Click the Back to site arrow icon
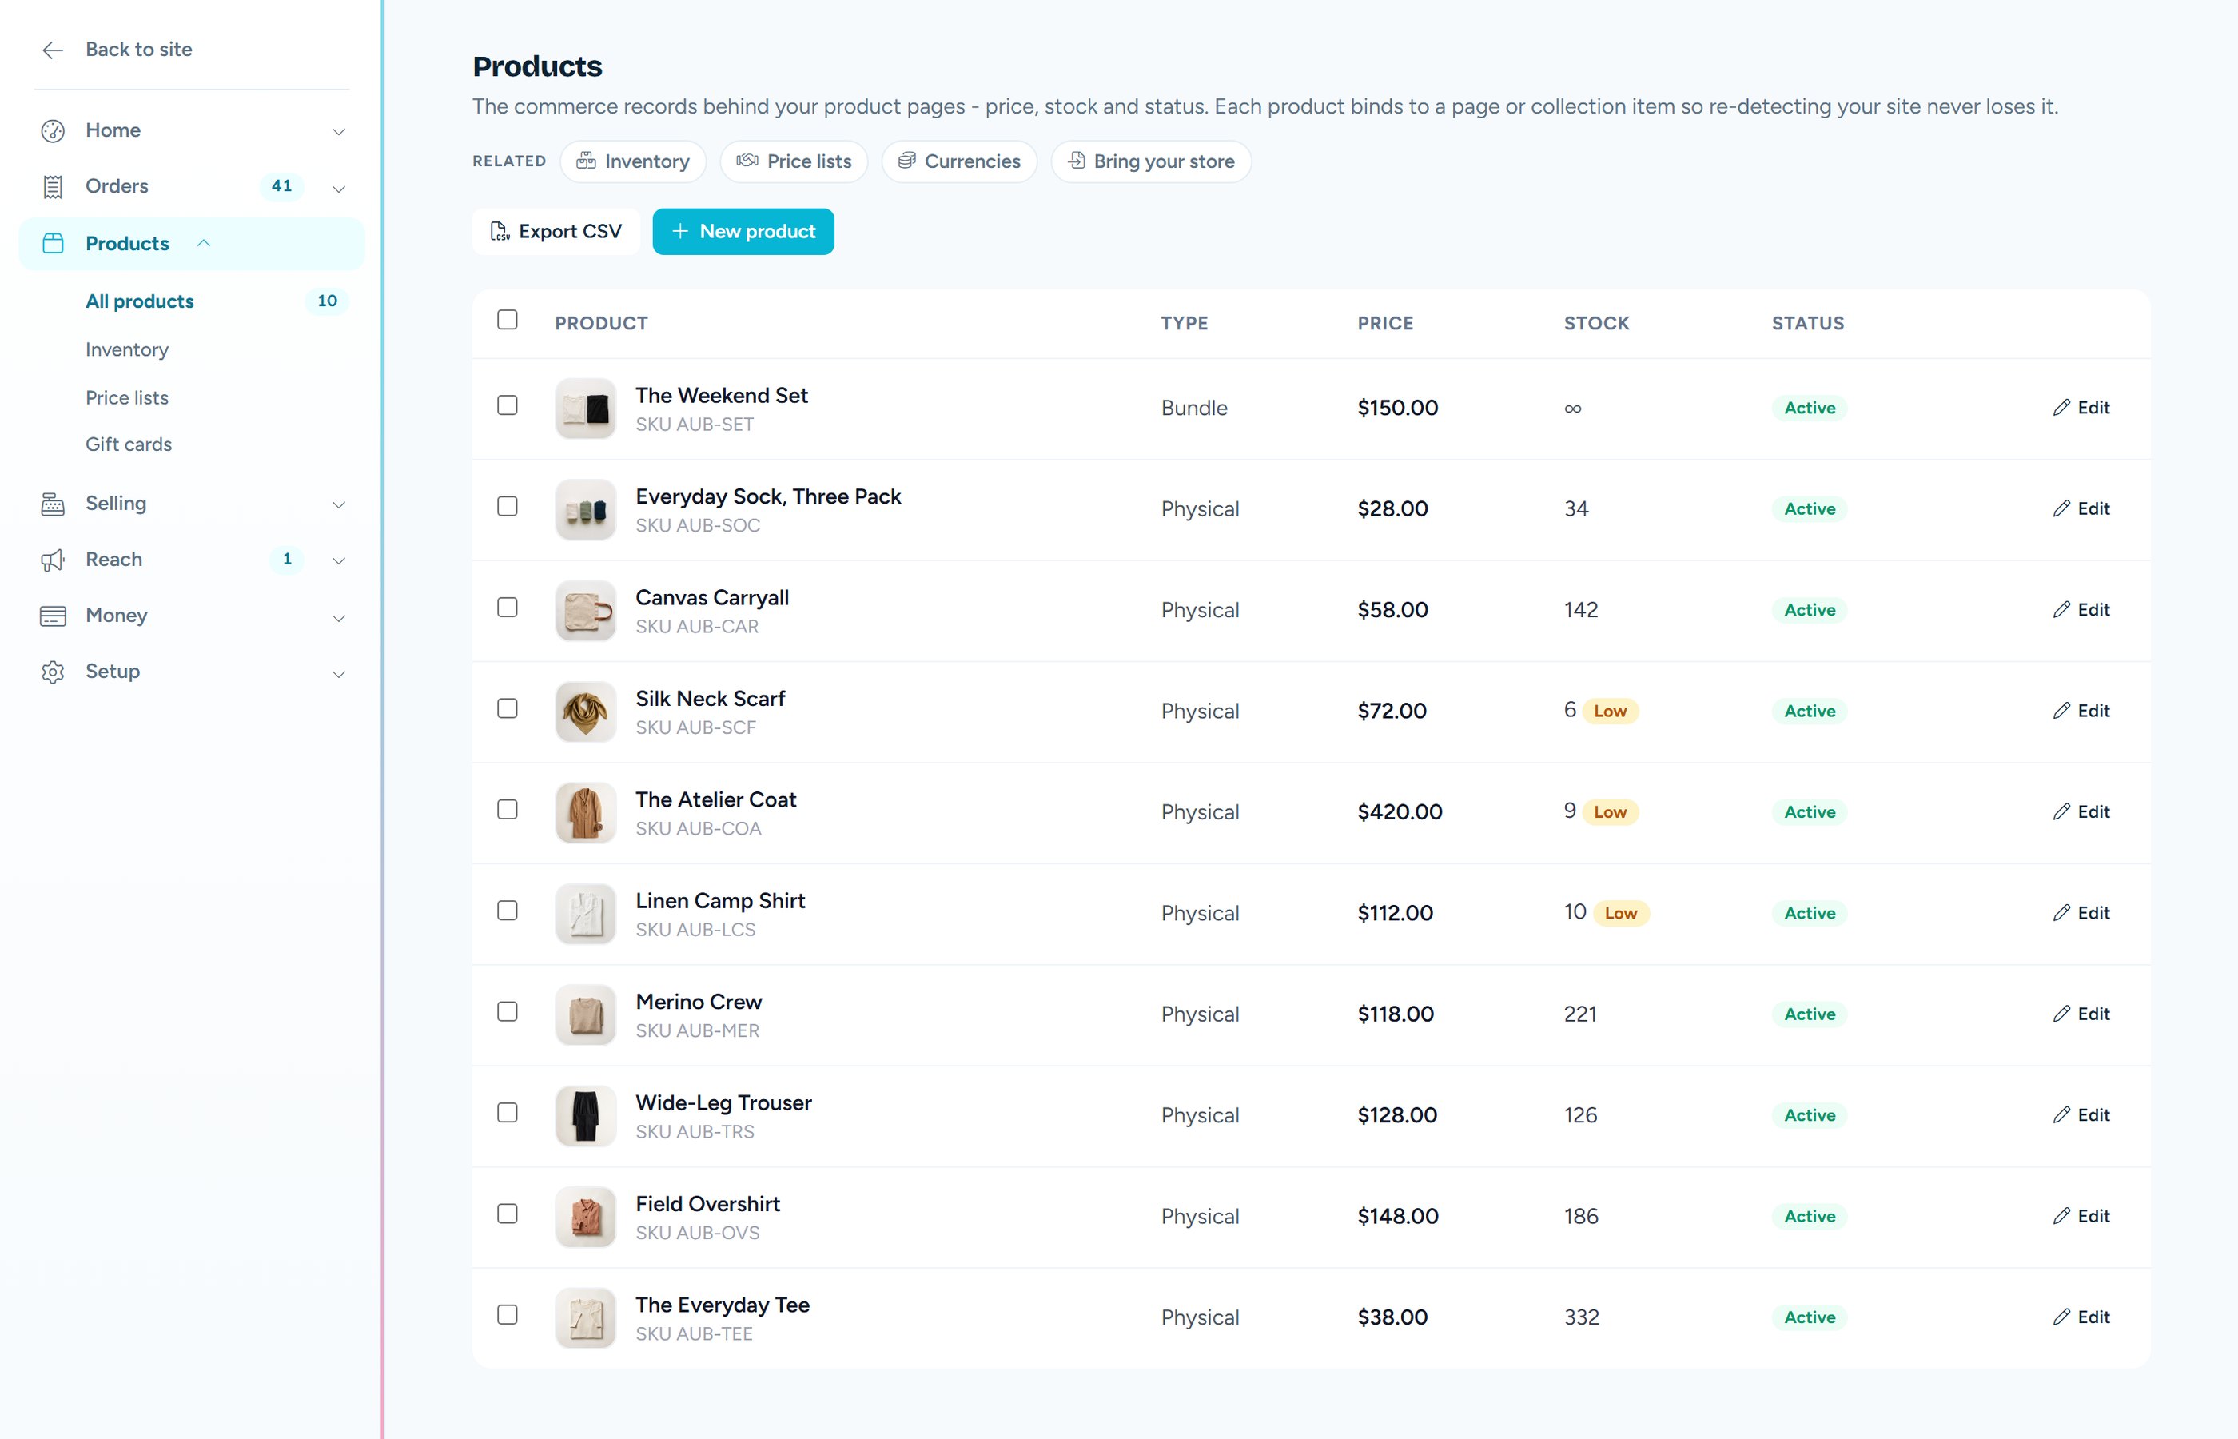 point(54,50)
